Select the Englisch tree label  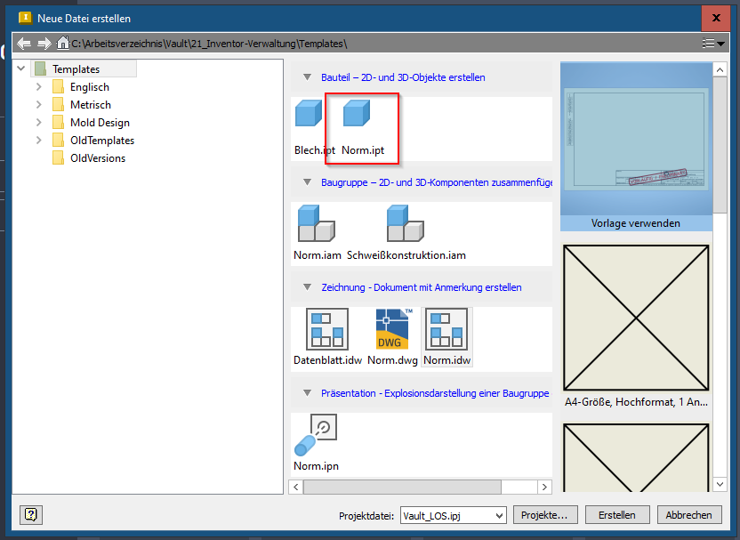click(90, 87)
